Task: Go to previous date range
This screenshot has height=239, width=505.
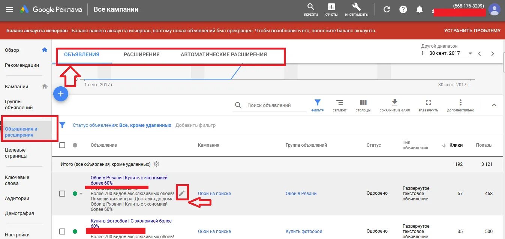Action: click(479, 54)
